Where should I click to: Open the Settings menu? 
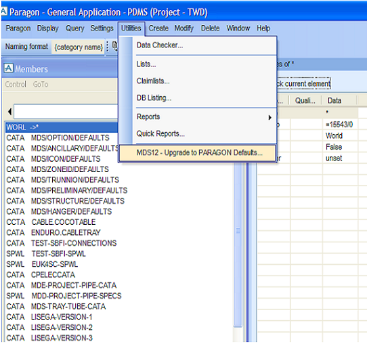click(102, 28)
